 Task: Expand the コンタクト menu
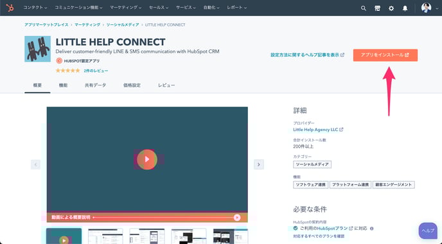click(35, 8)
